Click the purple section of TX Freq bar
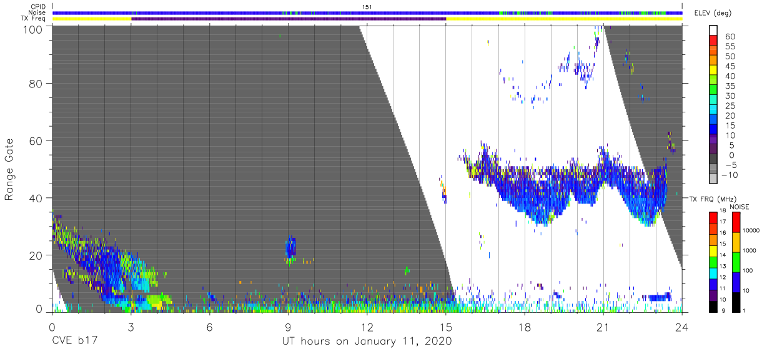The width and height of the screenshot is (767, 354). (289, 19)
